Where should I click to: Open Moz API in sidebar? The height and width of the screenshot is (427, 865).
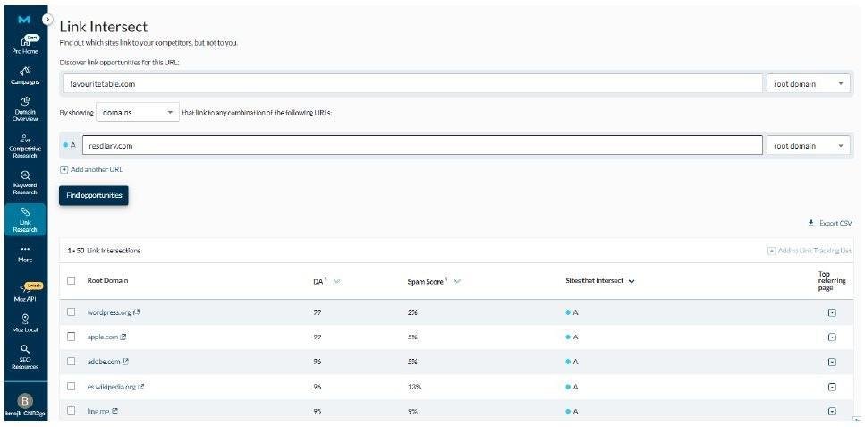click(25, 293)
